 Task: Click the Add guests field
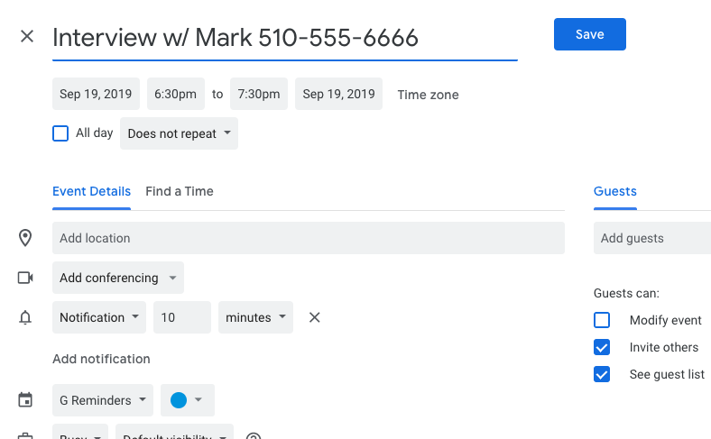tap(652, 238)
